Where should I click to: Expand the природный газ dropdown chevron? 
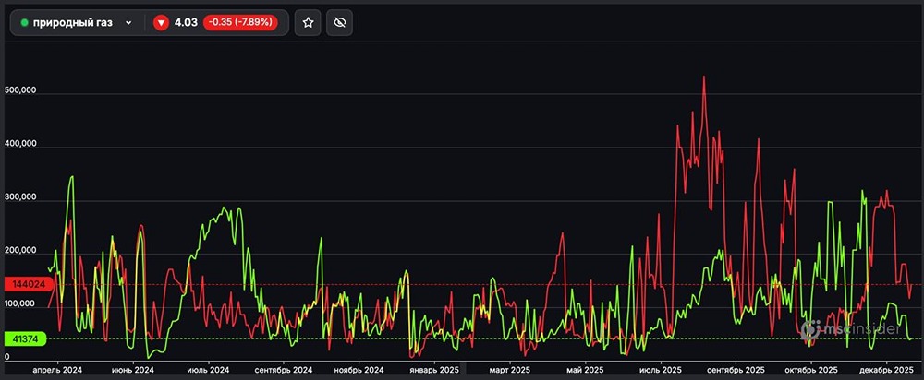[128, 23]
